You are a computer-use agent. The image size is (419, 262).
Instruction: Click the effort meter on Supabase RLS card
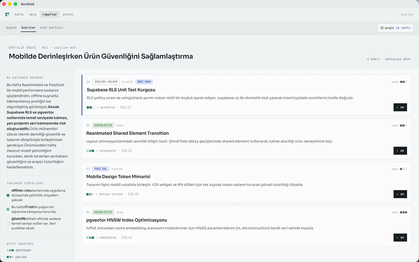coord(404,82)
